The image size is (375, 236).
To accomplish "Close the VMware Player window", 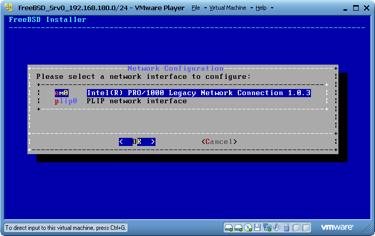I will coord(367,8).
